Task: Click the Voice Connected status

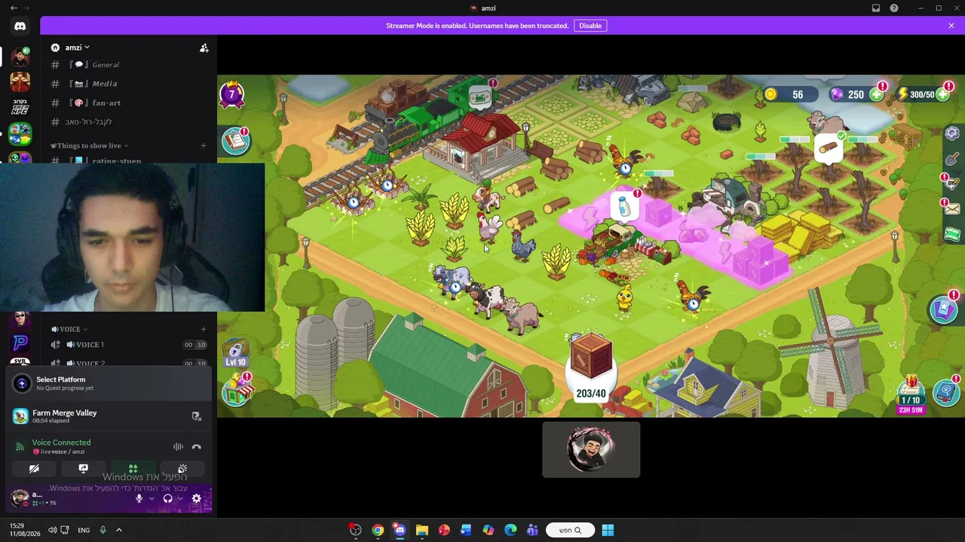Action: click(x=61, y=443)
